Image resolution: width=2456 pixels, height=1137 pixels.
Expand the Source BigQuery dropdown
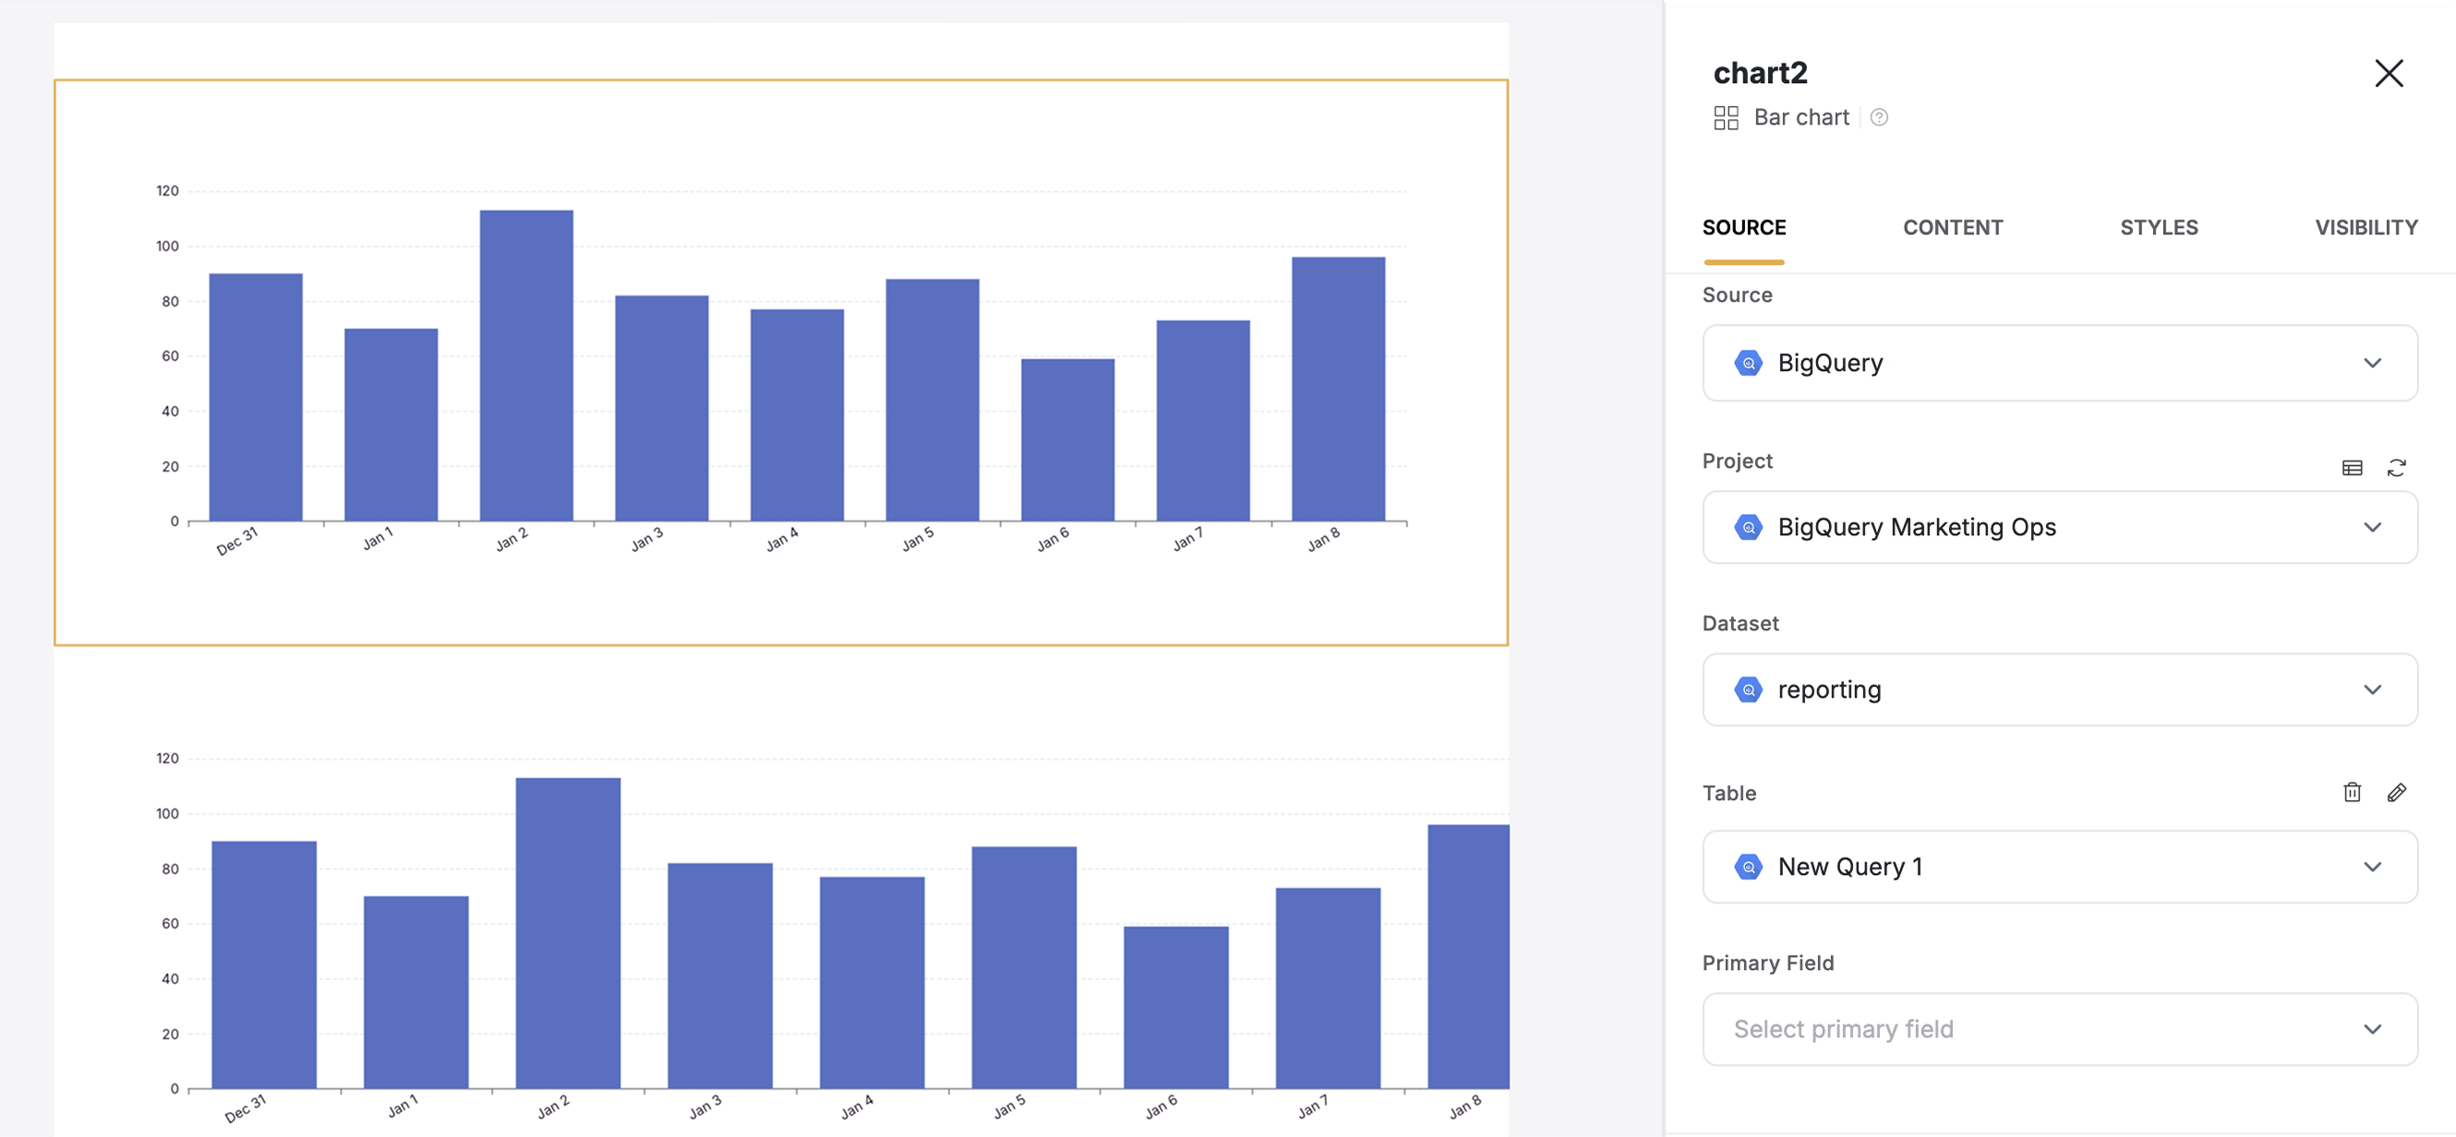(x=2373, y=362)
